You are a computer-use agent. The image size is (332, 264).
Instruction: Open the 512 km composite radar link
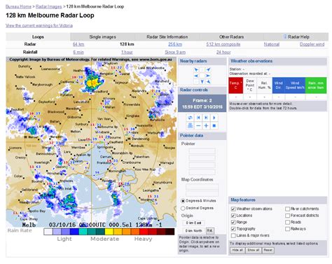(223, 44)
